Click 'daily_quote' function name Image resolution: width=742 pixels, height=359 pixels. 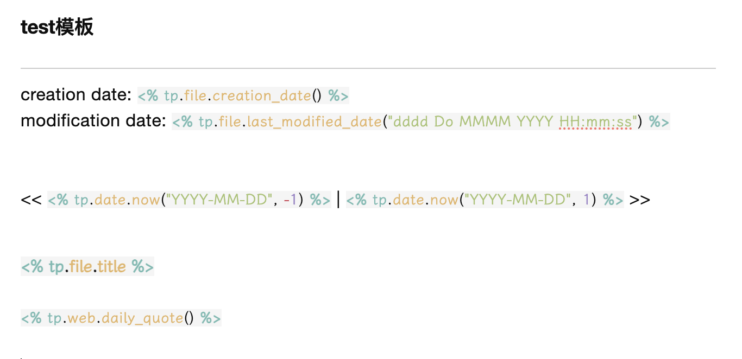click(x=142, y=318)
